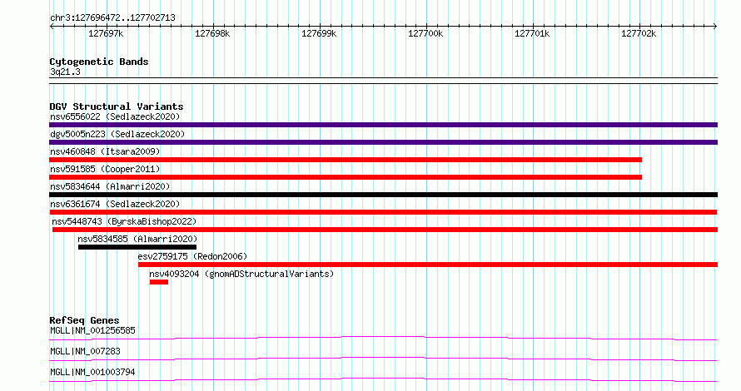The image size is (741, 391).
Task: Open the nsv460848 (Itsara2009) label
Action: 105,151
